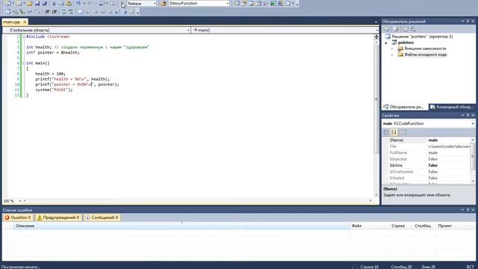The width and height of the screenshot is (478, 269).
Task: Expand the external dependencies folder node arrow
Action: [392, 49]
